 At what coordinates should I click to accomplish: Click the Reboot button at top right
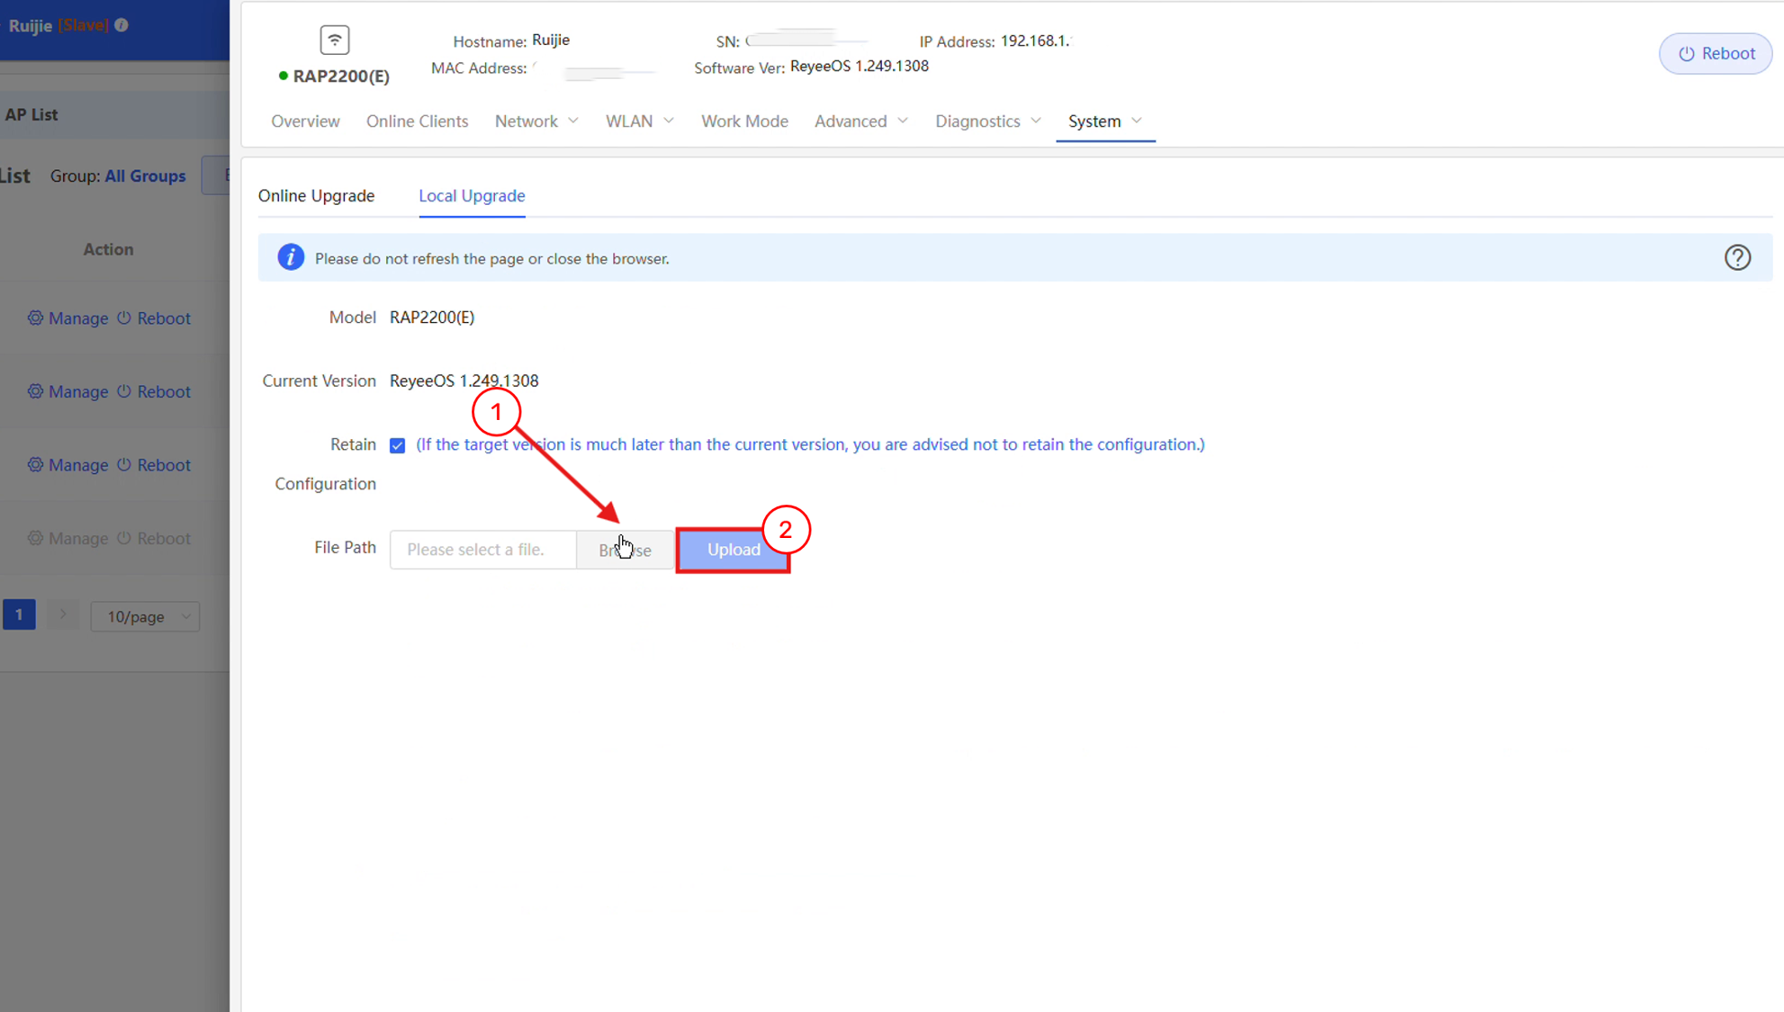(1716, 53)
